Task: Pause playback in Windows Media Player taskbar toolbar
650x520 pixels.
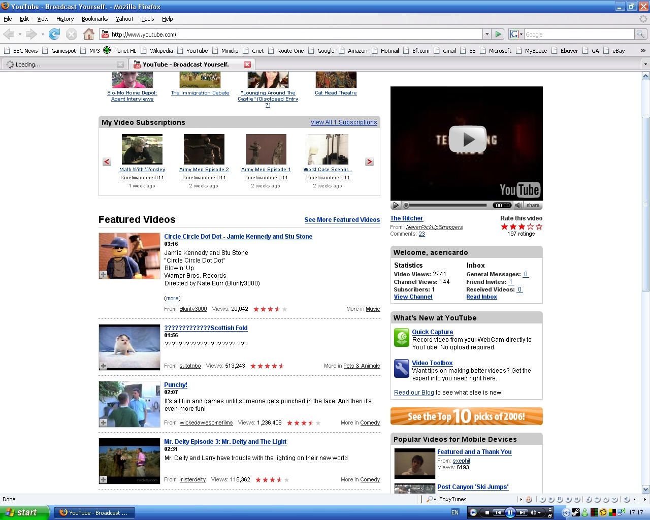Action: coord(510,512)
